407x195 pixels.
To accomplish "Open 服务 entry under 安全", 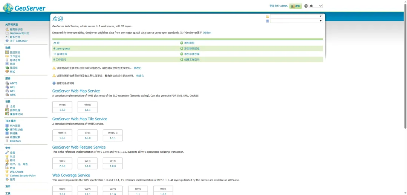I will coord(12,180).
